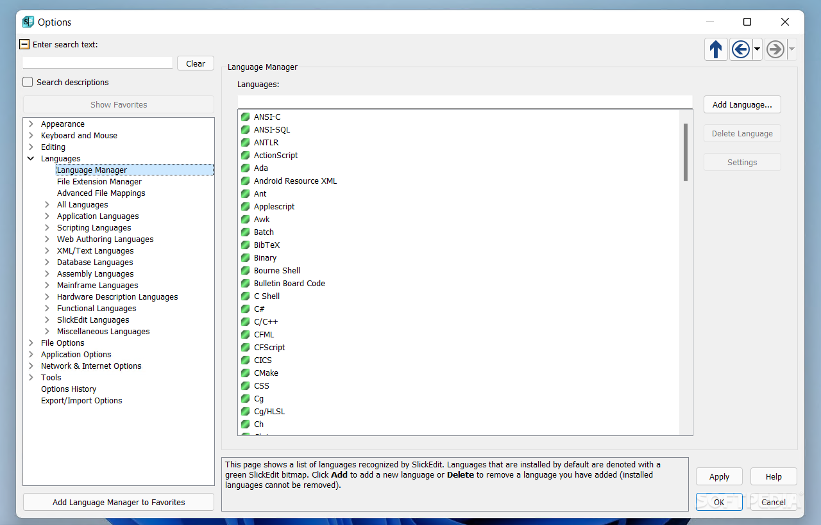
Task: Click the up arrow navigation icon
Action: [x=716, y=49]
